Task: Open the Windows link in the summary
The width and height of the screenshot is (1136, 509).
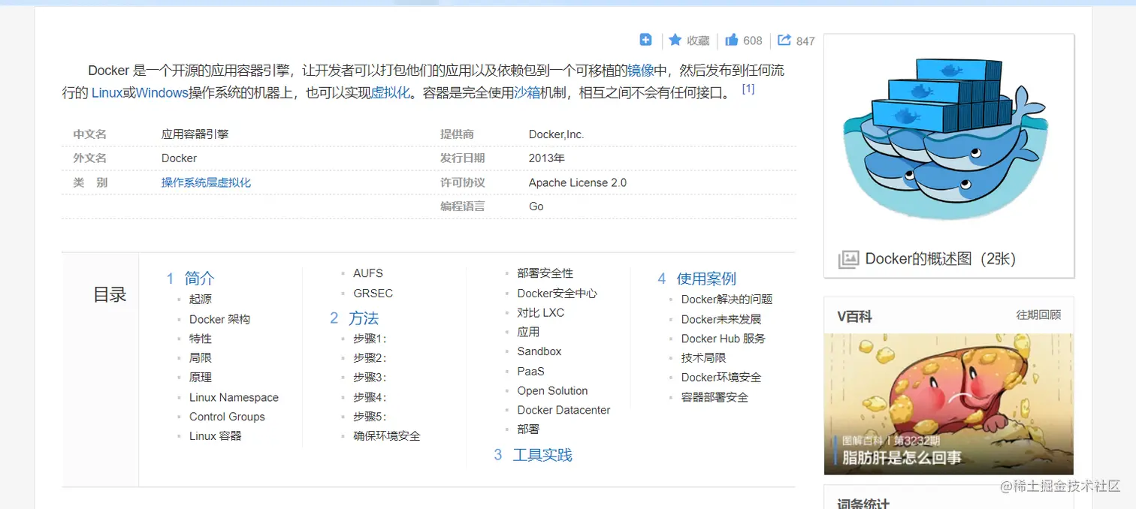Action: pyautogui.click(x=162, y=93)
